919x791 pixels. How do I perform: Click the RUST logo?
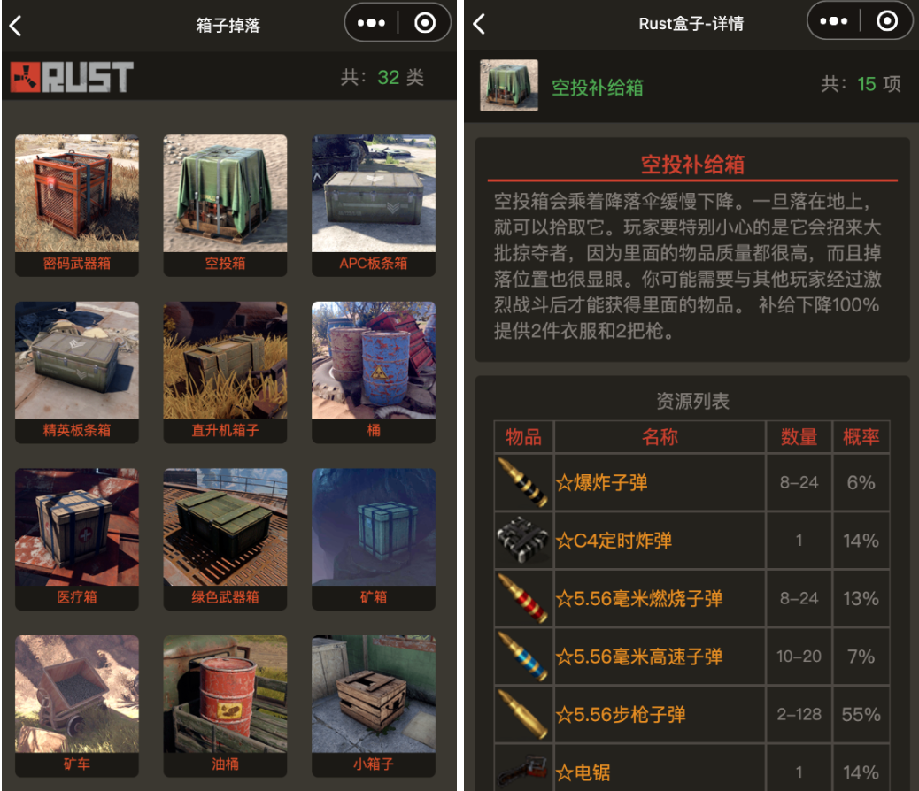coord(72,77)
